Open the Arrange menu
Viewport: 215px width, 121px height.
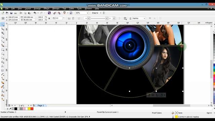37,8
